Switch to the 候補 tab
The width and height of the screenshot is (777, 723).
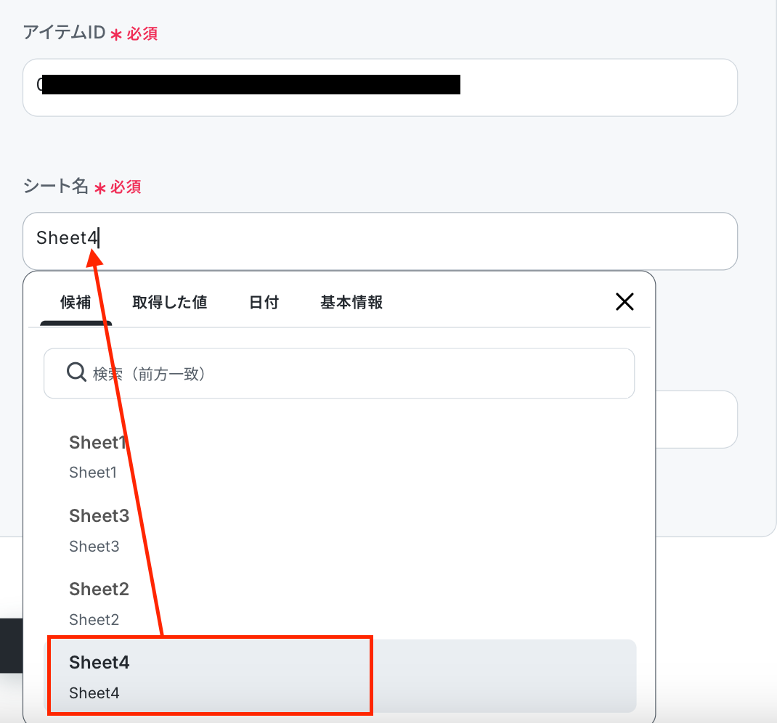(x=76, y=302)
